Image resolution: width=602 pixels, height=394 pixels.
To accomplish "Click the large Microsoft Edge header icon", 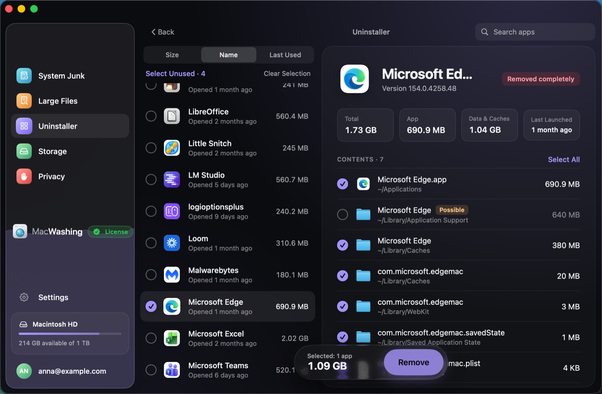I will pos(354,79).
